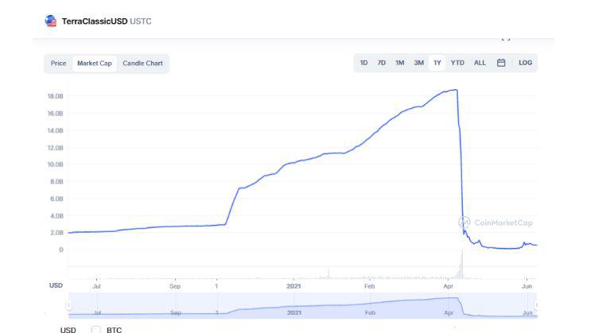Toggle the LOG scale option
The height and width of the screenshot is (333, 610).
pos(525,63)
